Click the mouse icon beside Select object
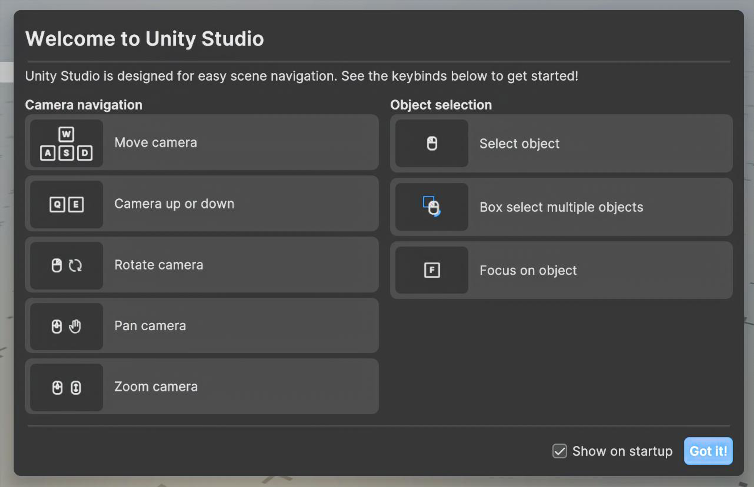The height and width of the screenshot is (487, 754). (432, 144)
